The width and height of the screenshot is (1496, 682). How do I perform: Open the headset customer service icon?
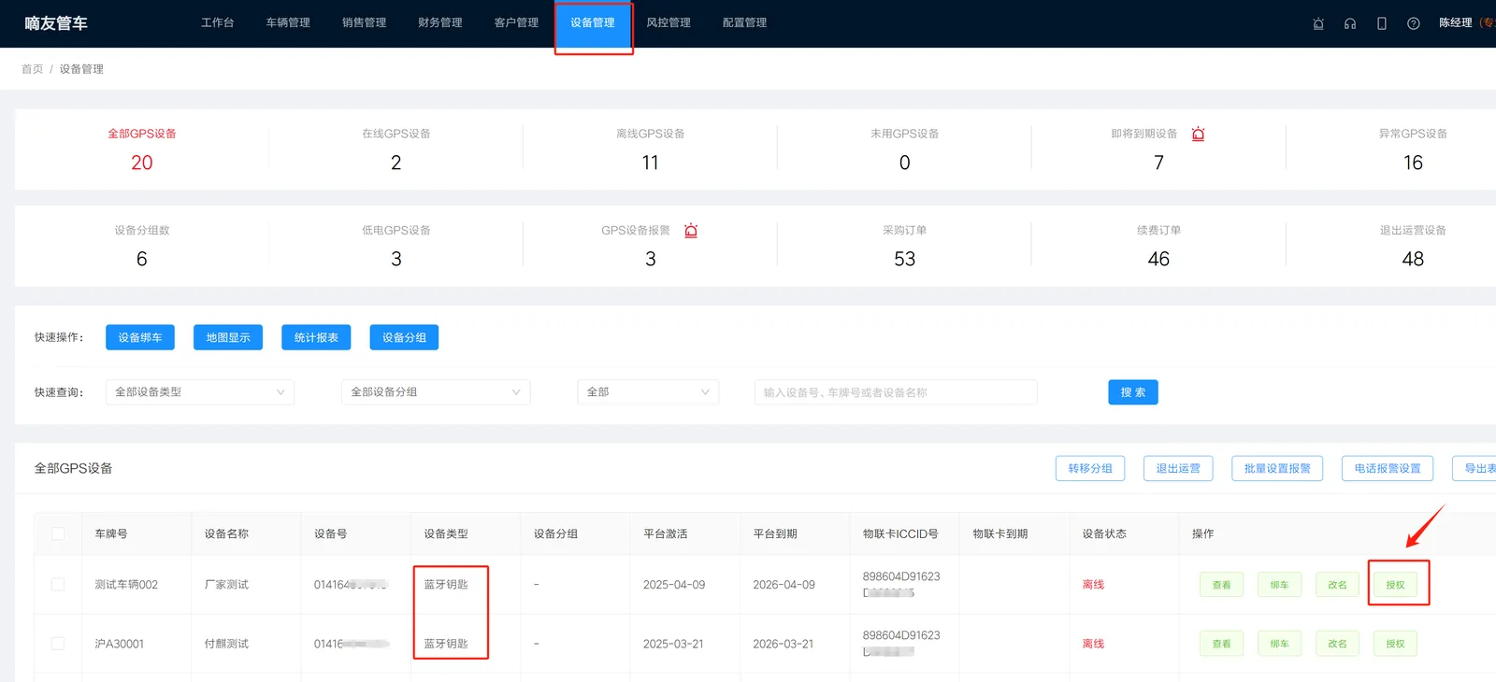(1350, 23)
